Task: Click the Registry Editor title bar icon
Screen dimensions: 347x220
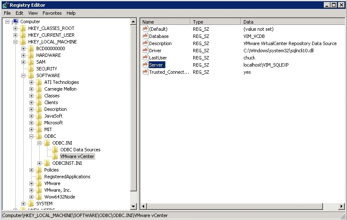Action: tap(5, 5)
